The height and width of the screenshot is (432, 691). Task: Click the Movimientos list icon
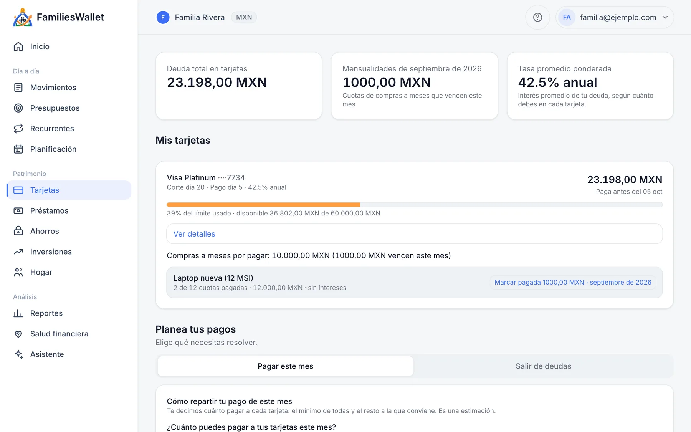18,88
